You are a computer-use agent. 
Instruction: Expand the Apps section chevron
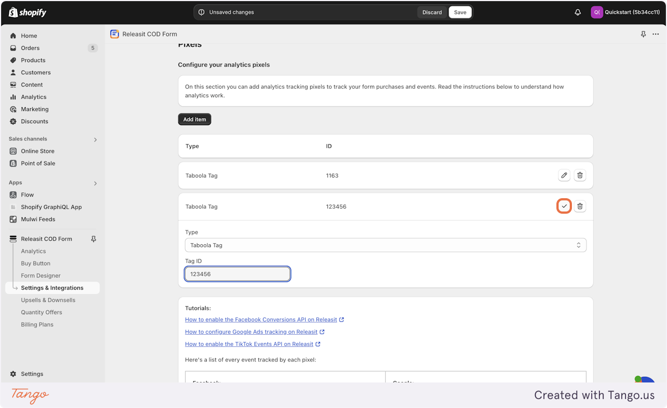95,183
